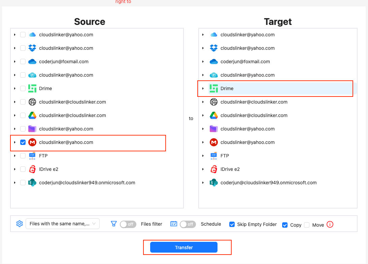Open the 'Files with the same name' dropdown

tap(63, 224)
